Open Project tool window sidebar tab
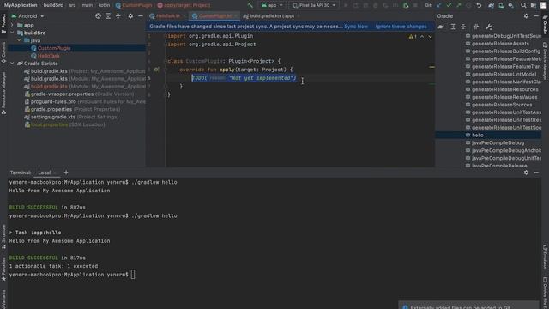The width and height of the screenshot is (549, 309). pyautogui.click(x=3, y=25)
